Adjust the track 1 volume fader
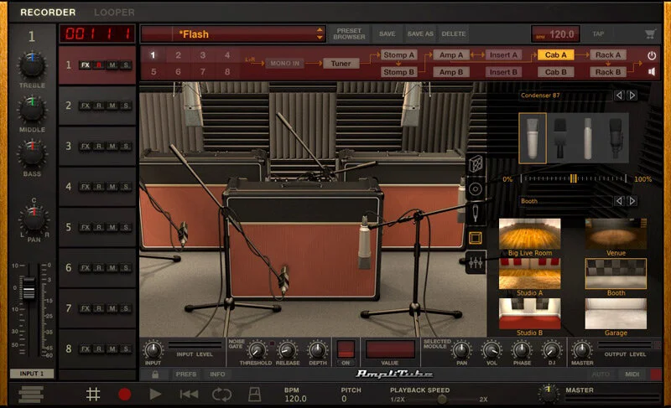Image resolution: width=671 pixels, height=408 pixels. coord(29,288)
